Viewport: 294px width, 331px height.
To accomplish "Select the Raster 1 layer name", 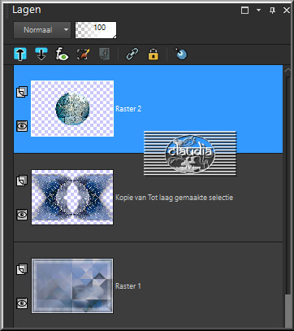I will (x=128, y=286).
